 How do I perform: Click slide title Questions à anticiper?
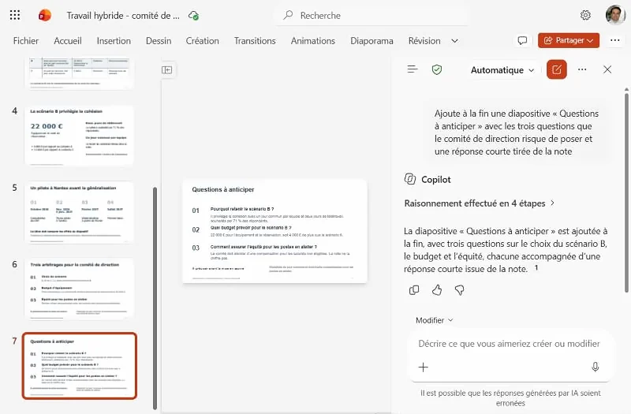223,189
